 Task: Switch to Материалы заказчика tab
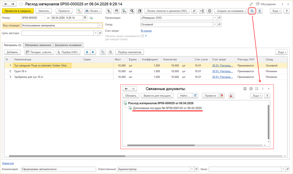[38, 45]
